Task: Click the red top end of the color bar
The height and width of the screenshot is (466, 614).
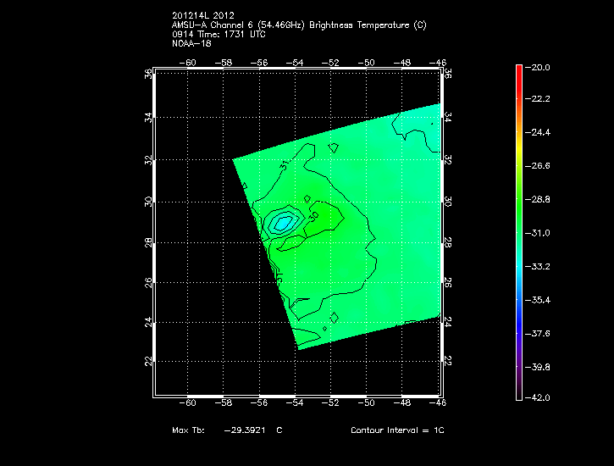Action: click(x=518, y=69)
